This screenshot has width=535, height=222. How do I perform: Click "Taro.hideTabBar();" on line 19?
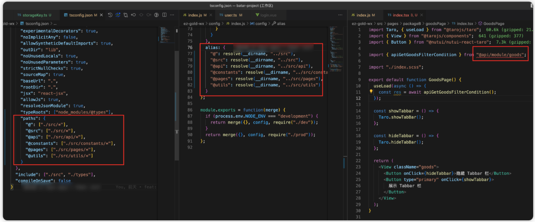pyautogui.click(x=401, y=142)
